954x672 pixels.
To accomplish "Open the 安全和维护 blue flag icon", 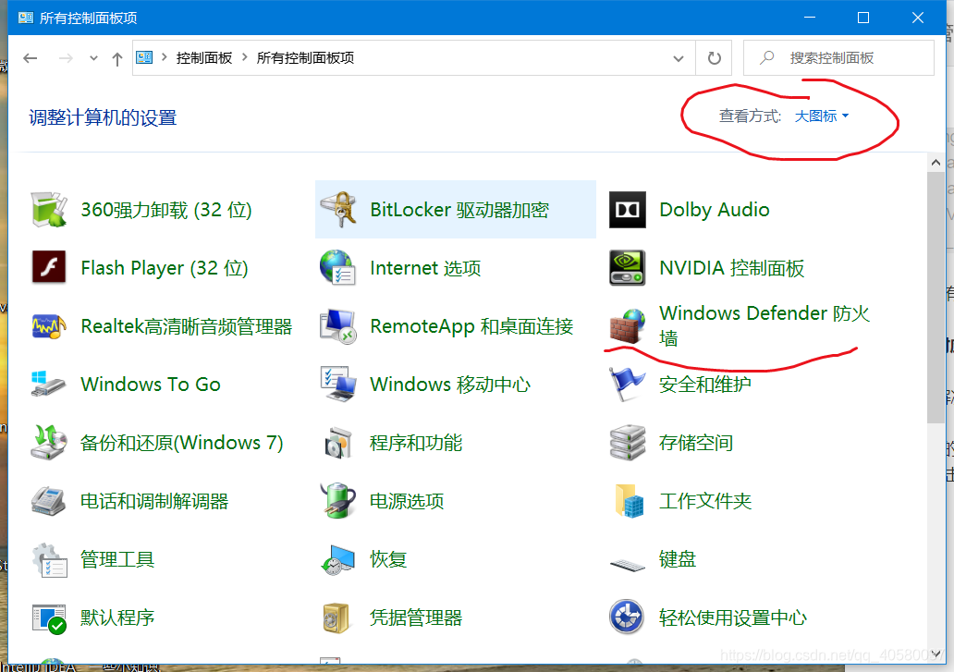I will (x=628, y=385).
